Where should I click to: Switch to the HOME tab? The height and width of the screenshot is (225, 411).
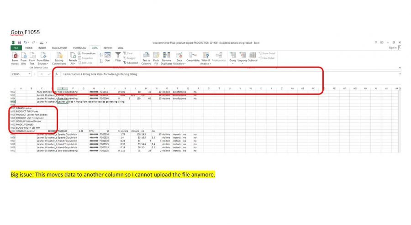point(29,48)
